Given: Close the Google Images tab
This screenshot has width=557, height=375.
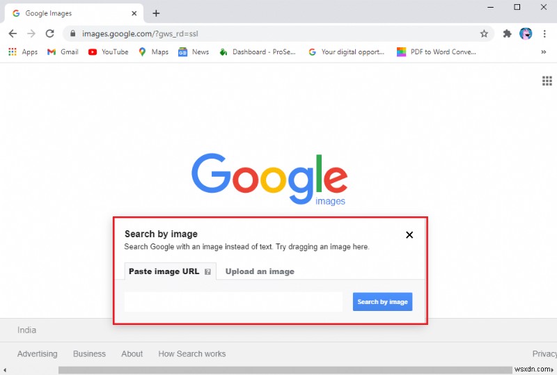Looking at the screenshot, I should [x=134, y=13].
